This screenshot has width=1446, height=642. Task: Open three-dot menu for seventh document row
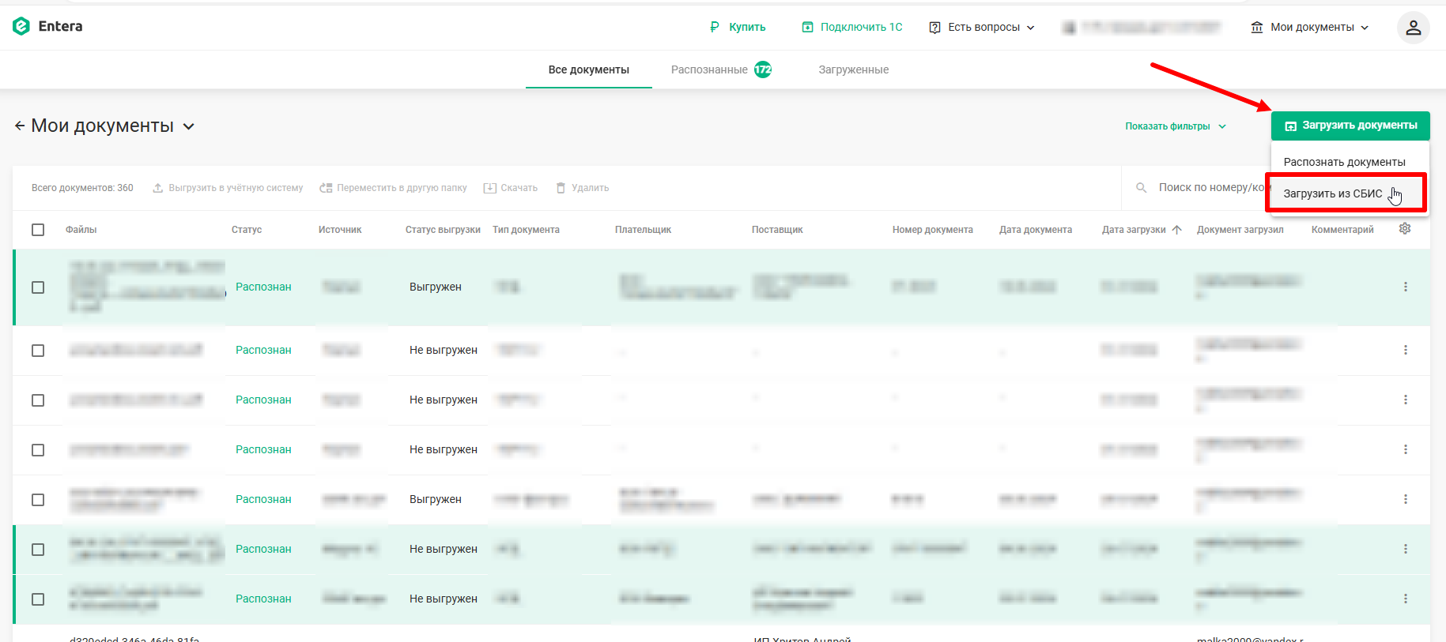(x=1406, y=599)
